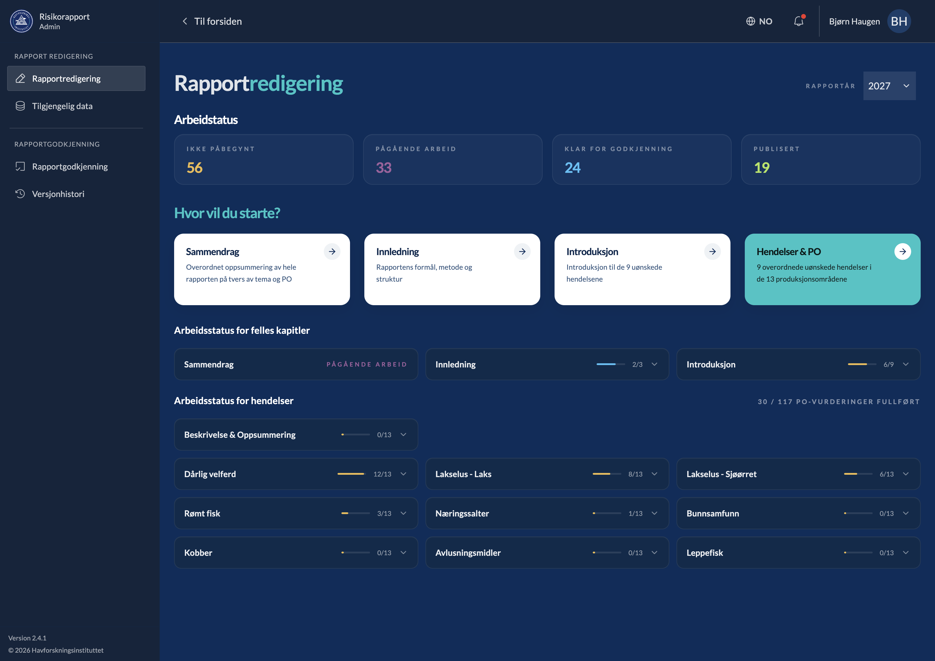This screenshot has height=661, width=935.
Task: Click the arrow button on Hendelser & PO card
Action: (x=903, y=252)
